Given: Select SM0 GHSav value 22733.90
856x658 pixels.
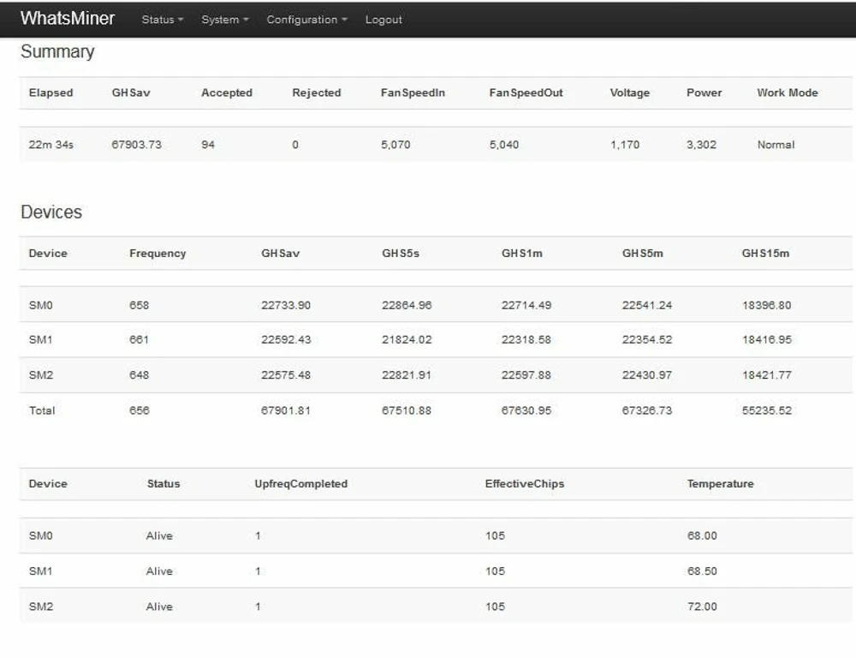Looking at the screenshot, I should [x=286, y=306].
